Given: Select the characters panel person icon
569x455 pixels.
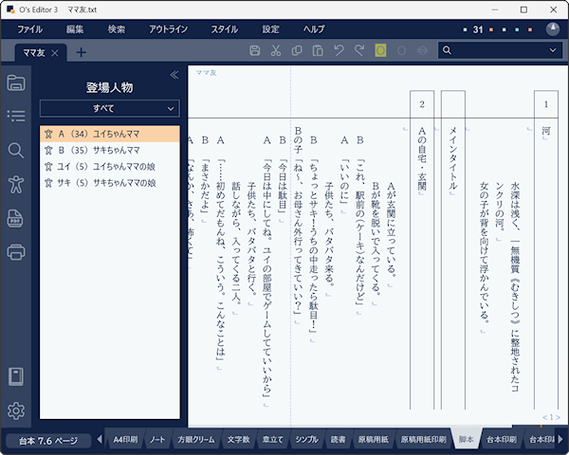Looking at the screenshot, I should pos(15,184).
